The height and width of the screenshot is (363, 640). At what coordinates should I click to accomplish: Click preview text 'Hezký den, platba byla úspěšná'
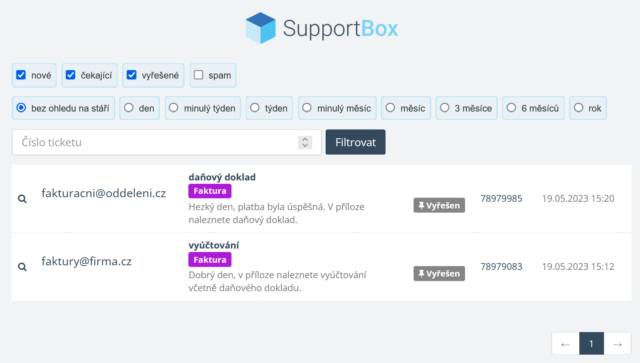[257, 207]
